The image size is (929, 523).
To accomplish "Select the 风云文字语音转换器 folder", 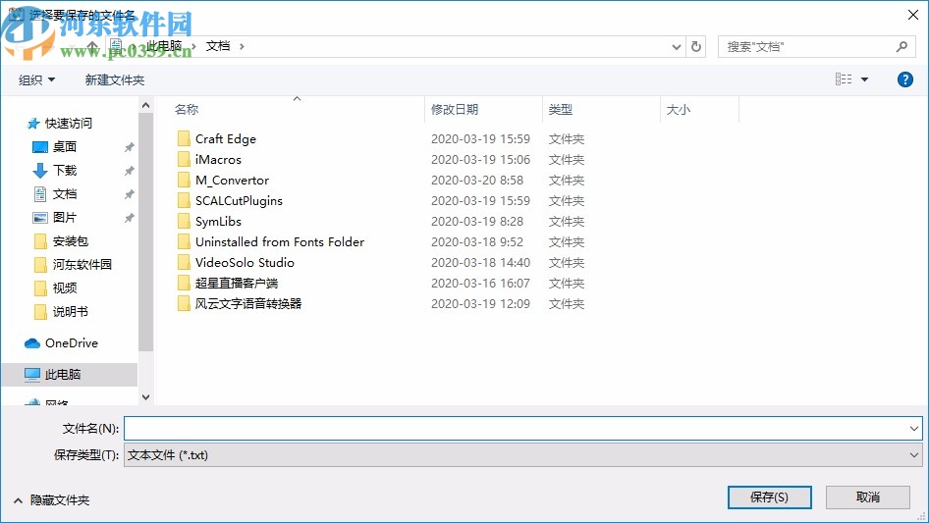I will [x=248, y=304].
